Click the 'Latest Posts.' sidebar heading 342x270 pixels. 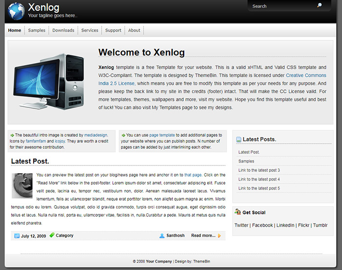(x=259, y=139)
